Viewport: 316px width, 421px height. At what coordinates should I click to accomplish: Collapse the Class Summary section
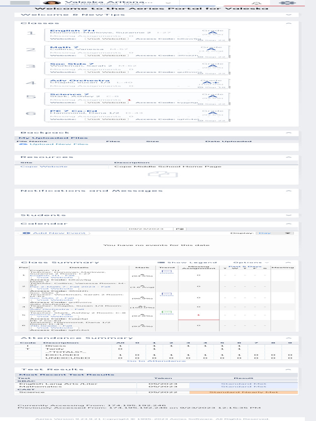coord(289,262)
